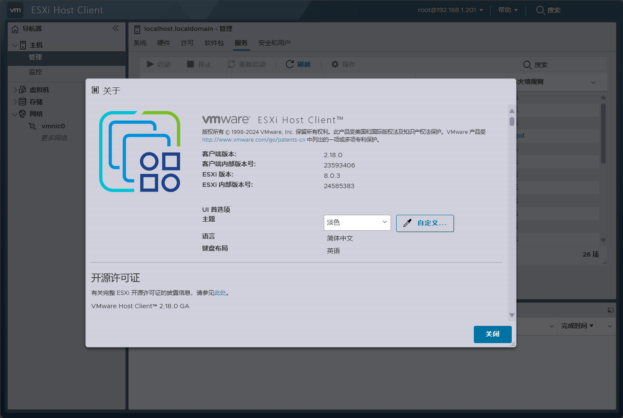Open the vmware.com patents-cn link
The height and width of the screenshot is (418, 623).
tap(254, 140)
